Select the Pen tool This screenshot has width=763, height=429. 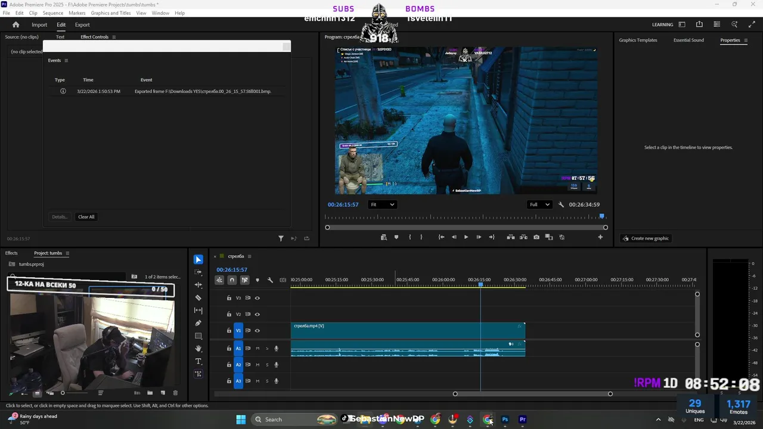198,323
